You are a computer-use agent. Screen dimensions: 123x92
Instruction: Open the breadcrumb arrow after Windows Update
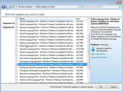coord(34,7)
